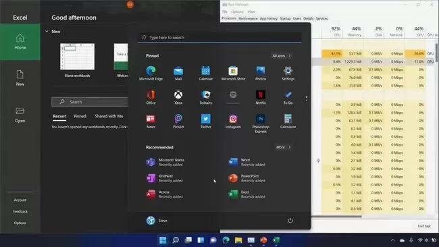Expand More recommended items
This screenshot has height=247, width=439.
284,147
